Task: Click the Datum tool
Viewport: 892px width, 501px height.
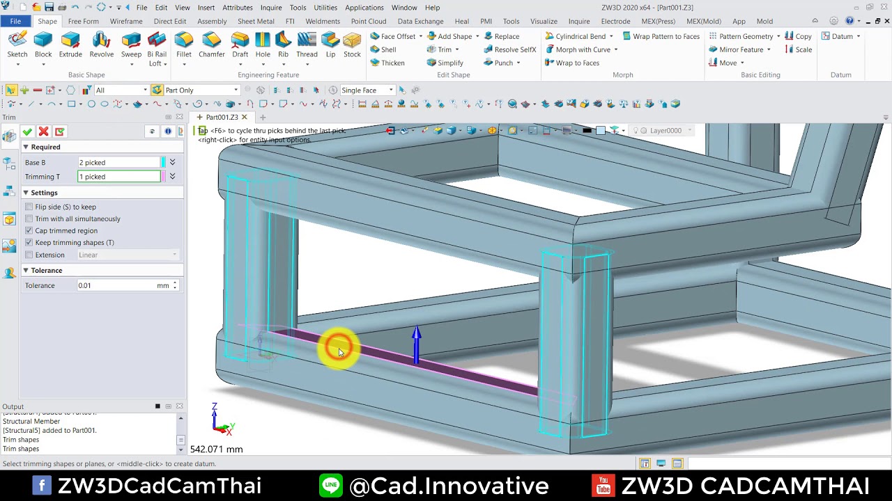Action: [841, 36]
